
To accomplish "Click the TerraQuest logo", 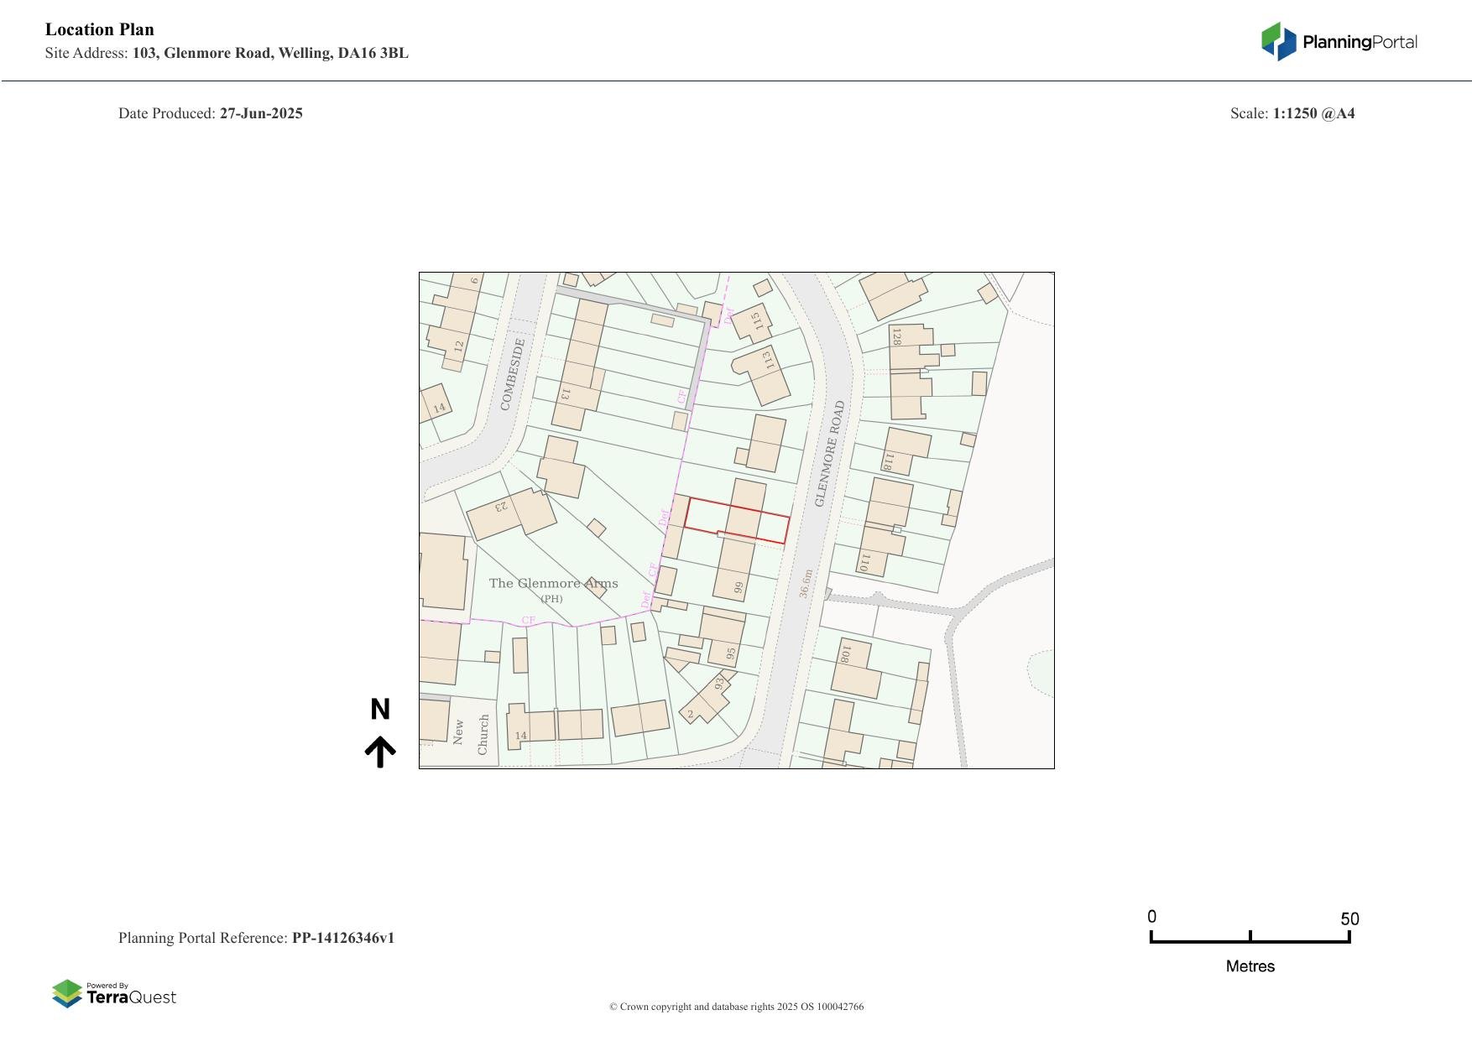I will [x=114, y=993].
